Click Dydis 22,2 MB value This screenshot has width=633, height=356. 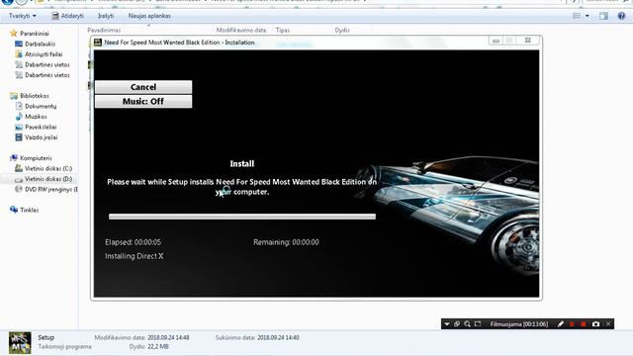[x=158, y=347]
